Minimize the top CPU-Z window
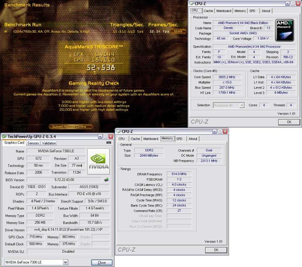The image size is (302, 267). (287, 4)
